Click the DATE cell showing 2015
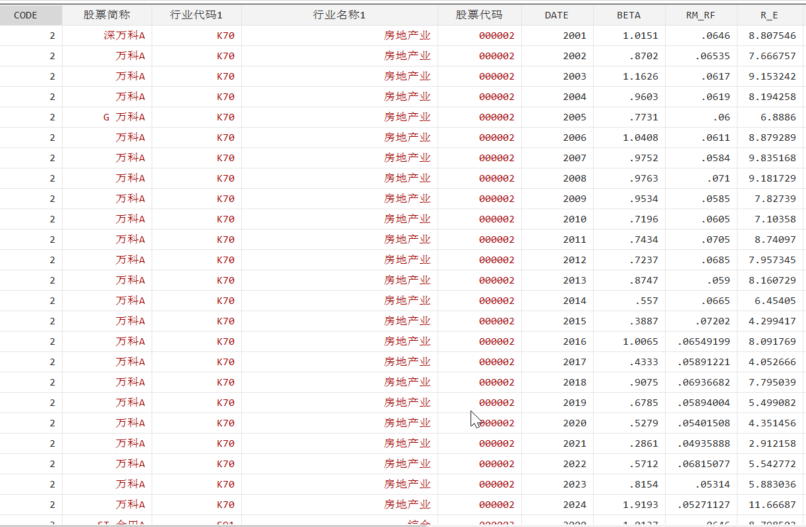Image resolution: width=806 pixels, height=527 pixels. pos(557,321)
